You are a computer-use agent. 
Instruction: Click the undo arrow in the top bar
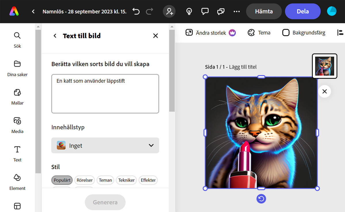[x=136, y=11]
